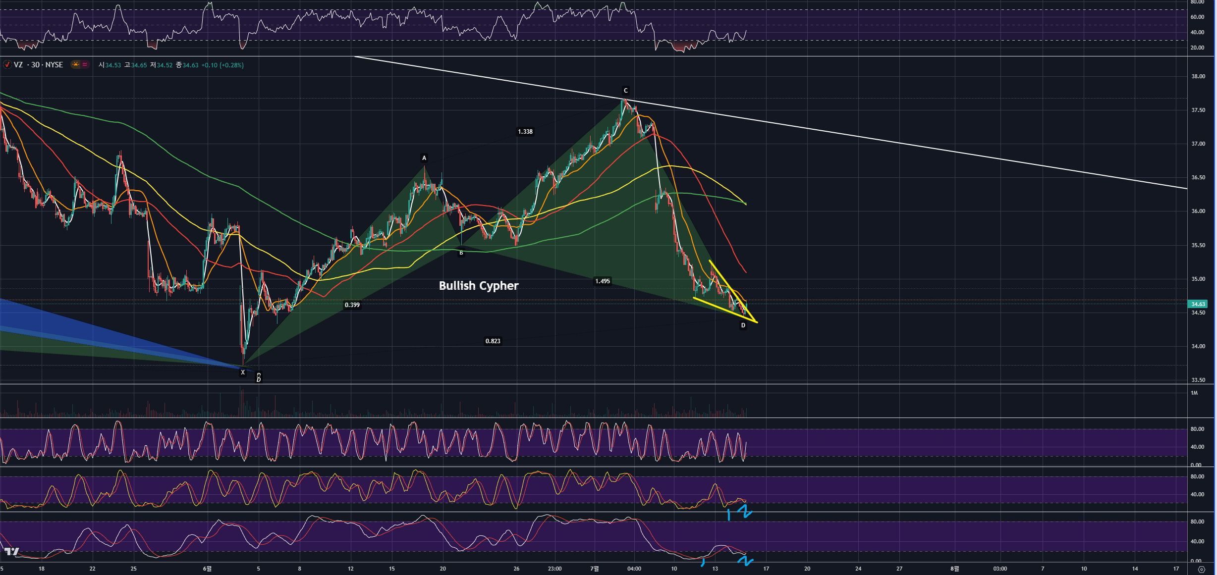Click the VZ symbol name in legend
Screen dimensions: 1217x575
18,65
